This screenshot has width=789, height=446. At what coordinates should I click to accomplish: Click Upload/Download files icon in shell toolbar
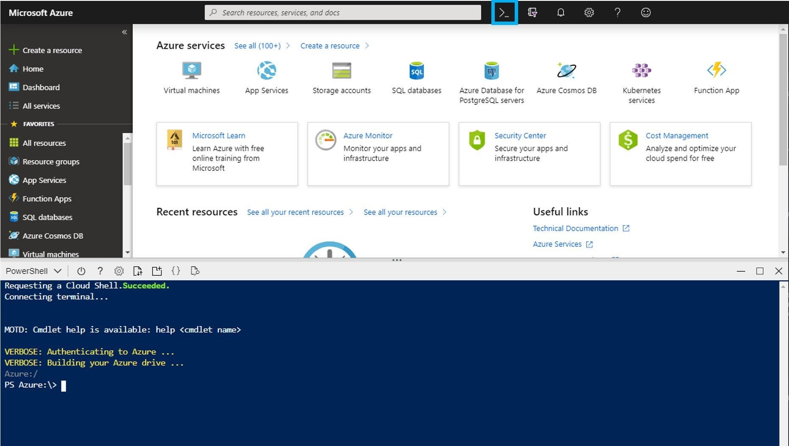138,271
